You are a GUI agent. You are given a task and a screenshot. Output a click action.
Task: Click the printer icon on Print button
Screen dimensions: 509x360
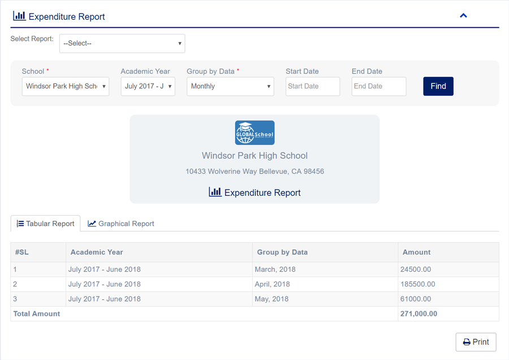[x=467, y=342]
